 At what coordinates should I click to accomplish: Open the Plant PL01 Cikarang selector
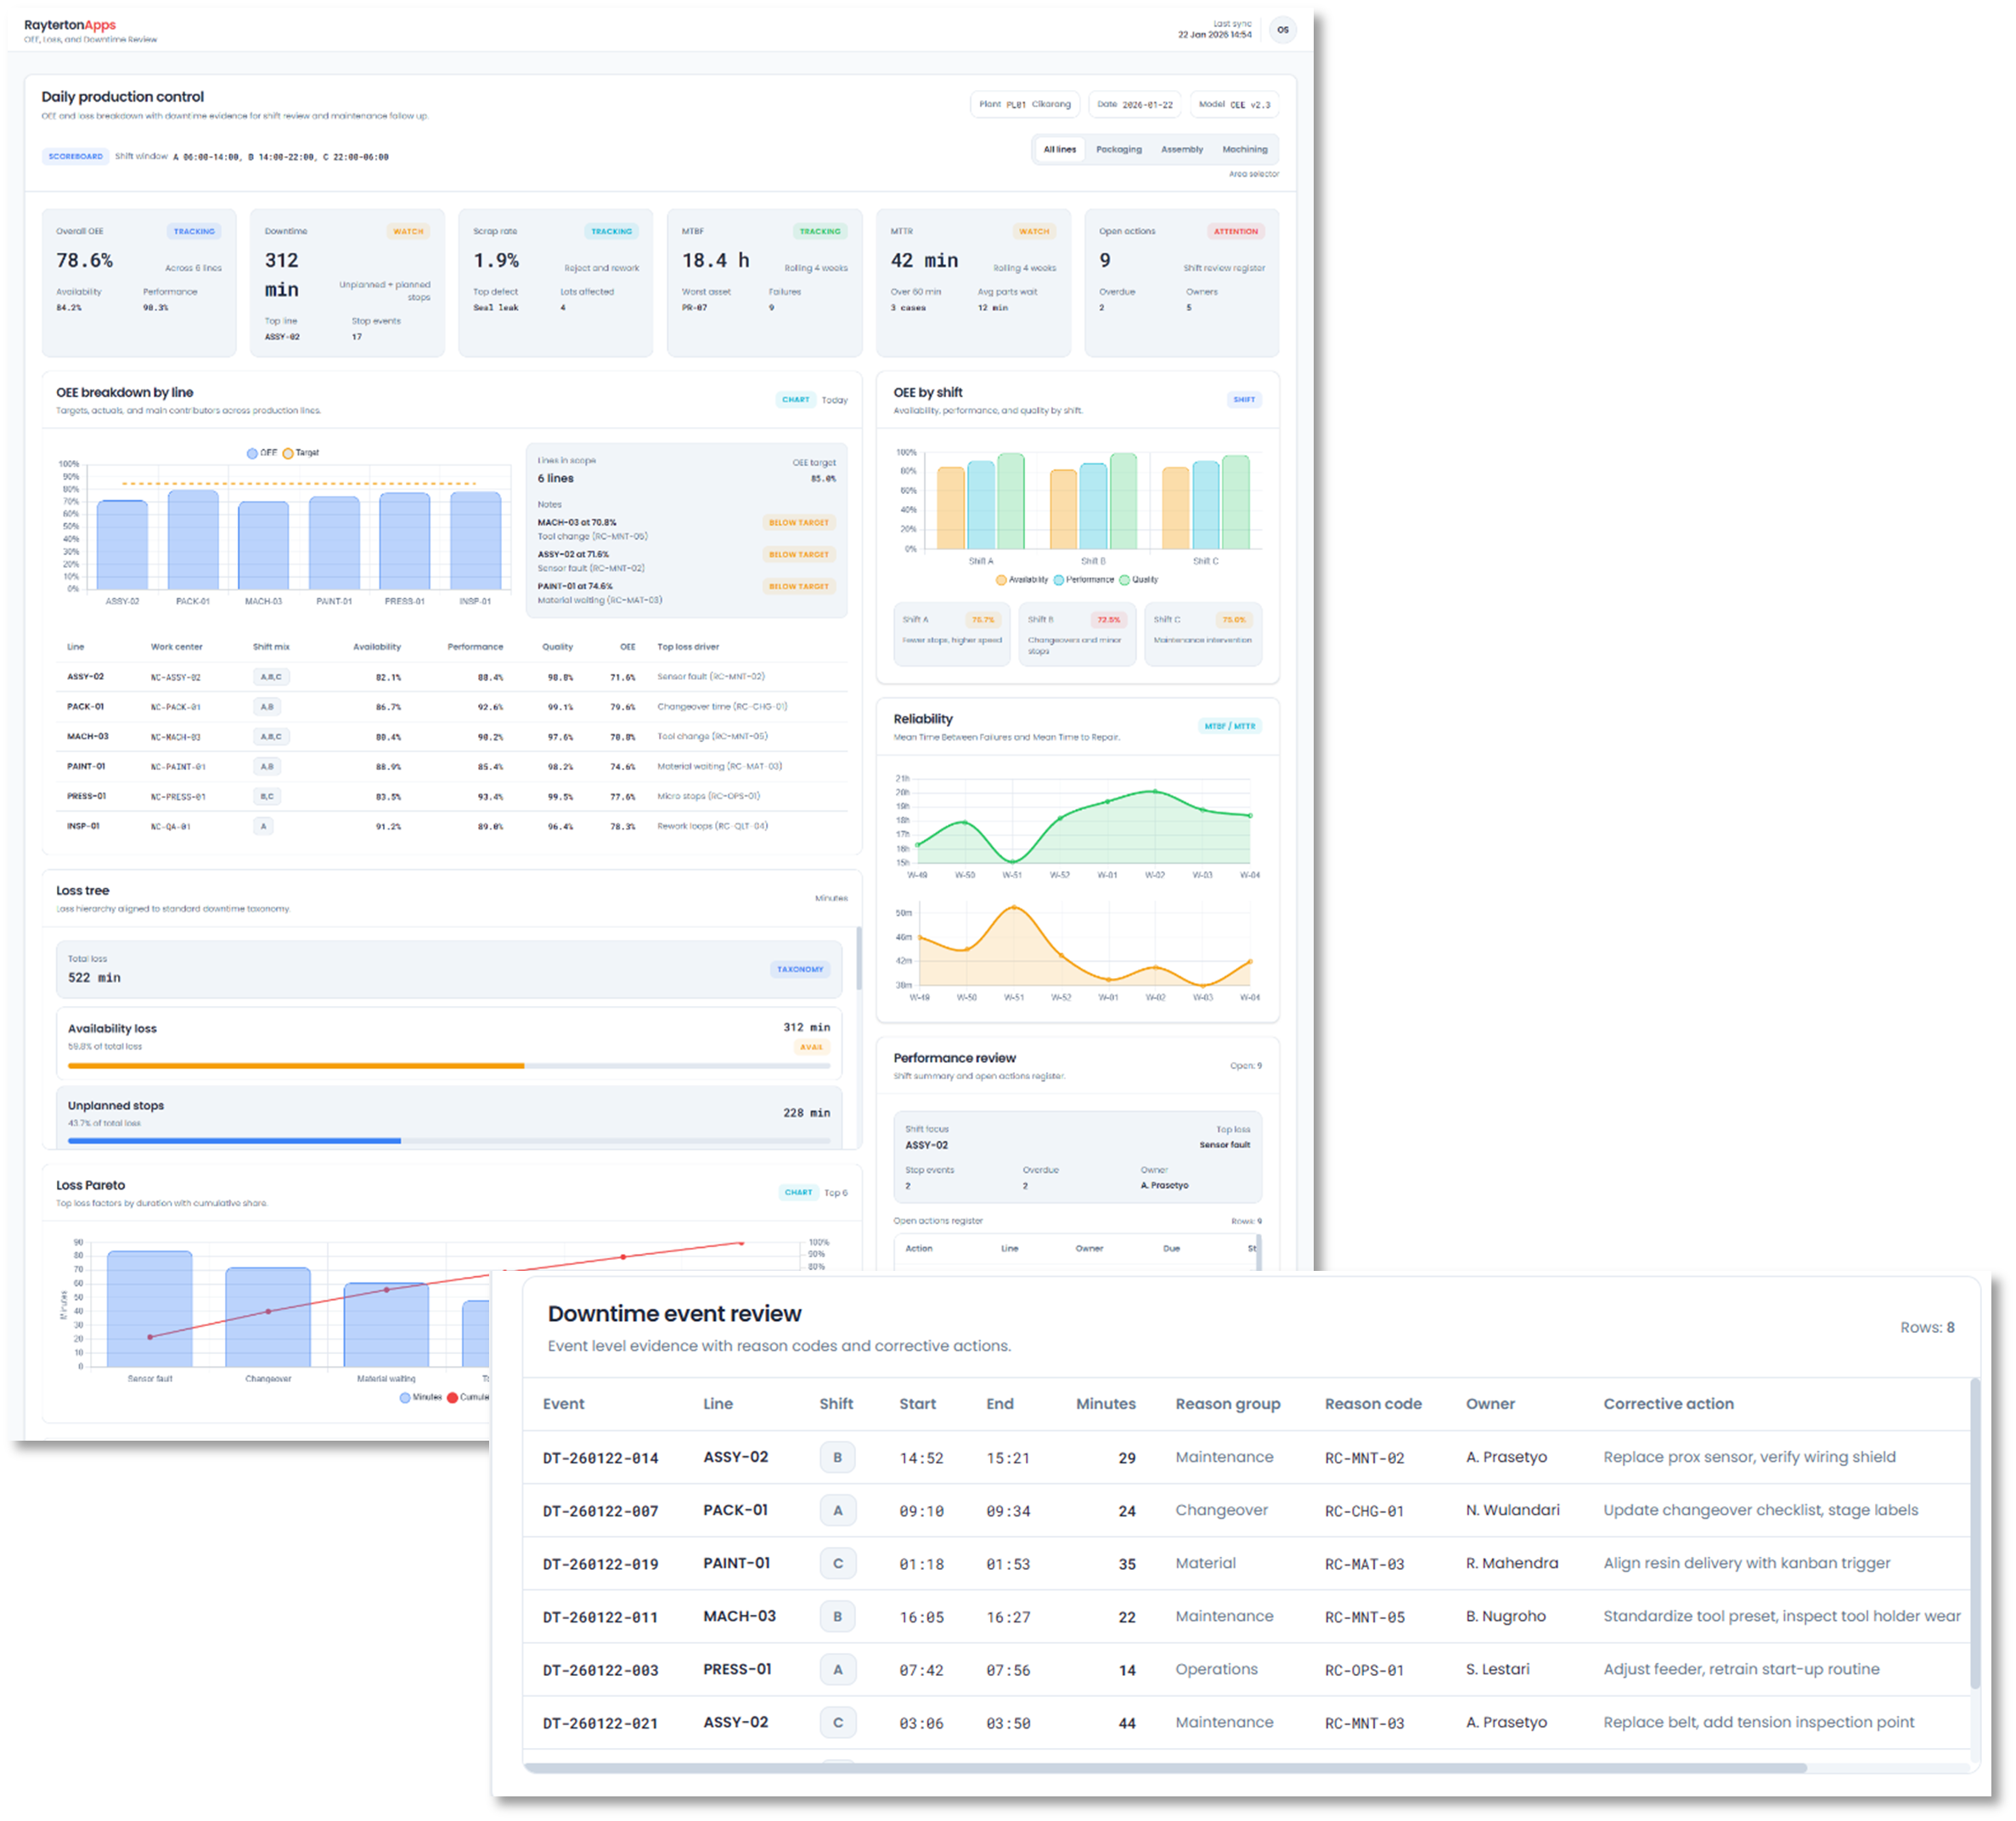[1024, 104]
